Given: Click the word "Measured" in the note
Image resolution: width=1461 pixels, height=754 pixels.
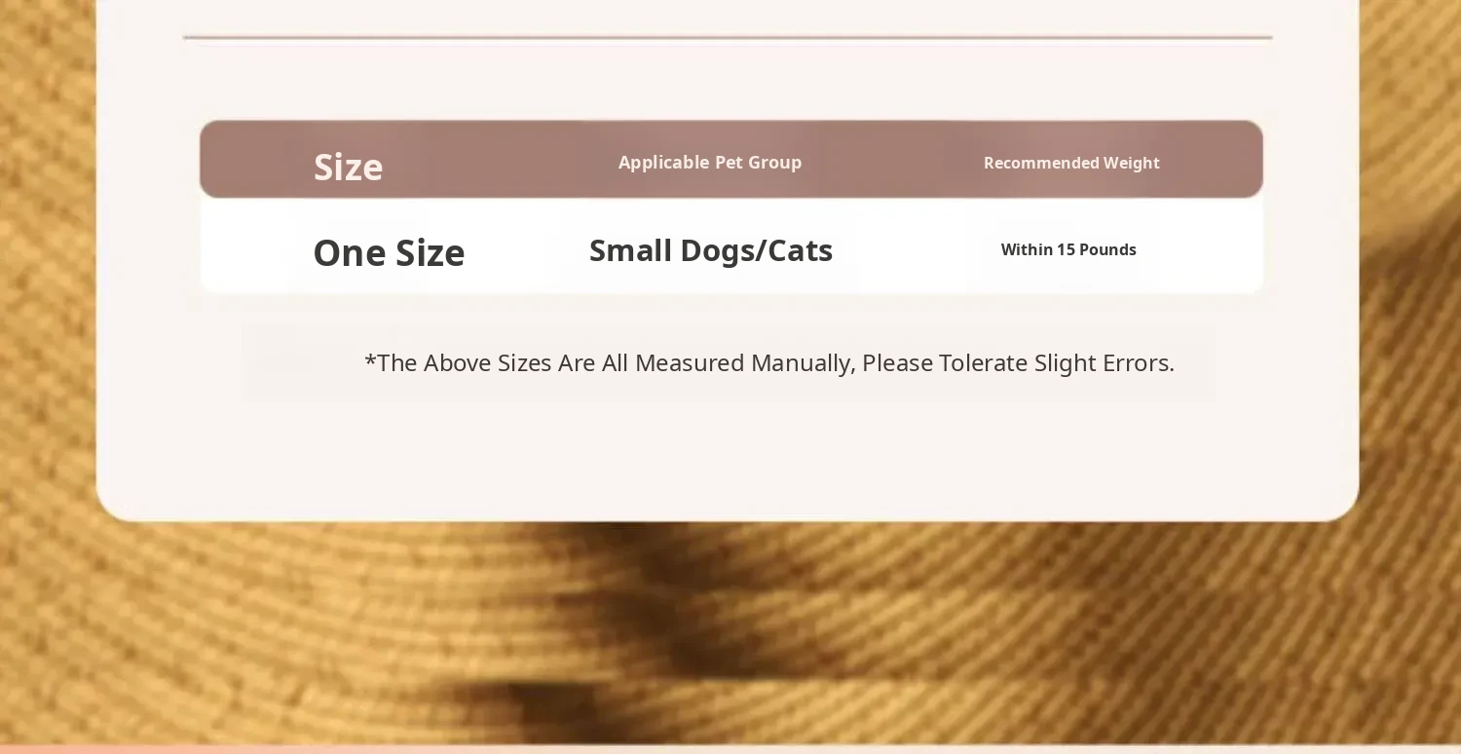Looking at the screenshot, I should pyautogui.click(x=690, y=362).
